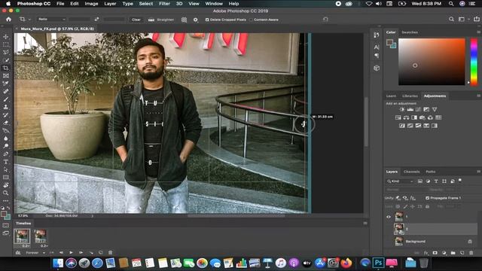Screen dimensions: 482x271
Task: Lock all attributes of the layer
Action: point(427,206)
